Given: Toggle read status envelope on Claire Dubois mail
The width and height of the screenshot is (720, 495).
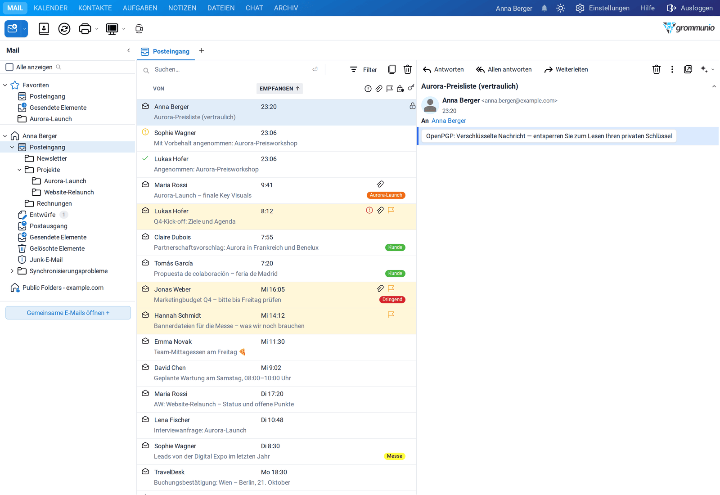Looking at the screenshot, I should coord(145,237).
